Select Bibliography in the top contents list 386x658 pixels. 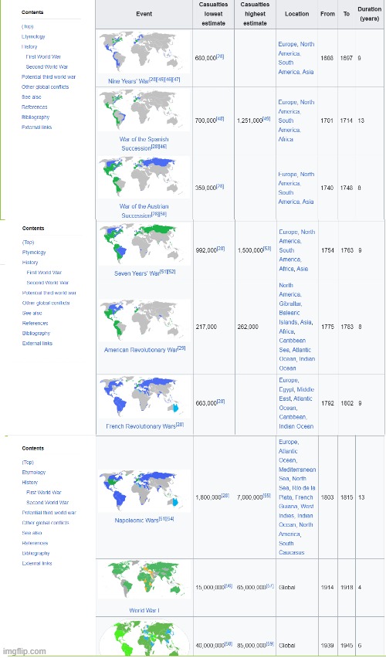pyautogui.click(x=36, y=117)
